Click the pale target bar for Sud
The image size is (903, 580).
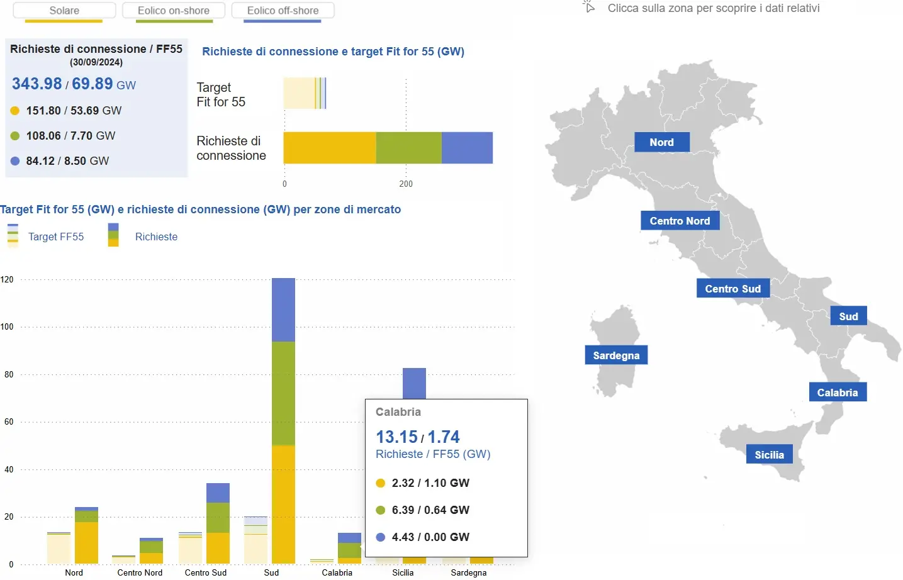[255, 540]
